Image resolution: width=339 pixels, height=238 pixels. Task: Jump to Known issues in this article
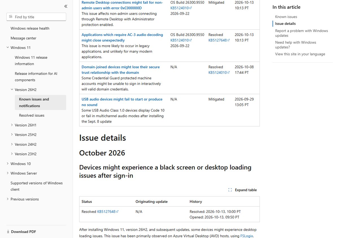tap(286, 17)
